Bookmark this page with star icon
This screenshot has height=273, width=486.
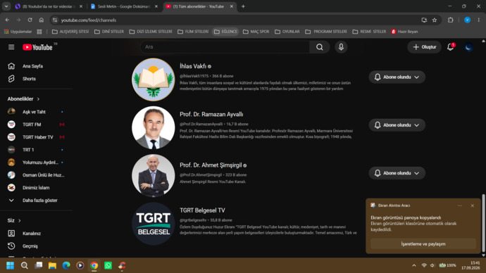435,20
